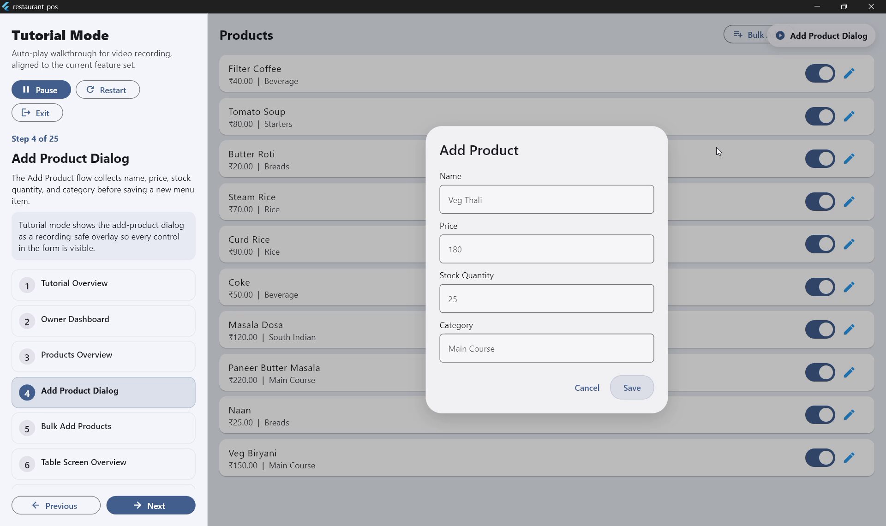886x526 pixels.
Task: Edit the Masala Dosa entry
Action: pyautogui.click(x=850, y=329)
